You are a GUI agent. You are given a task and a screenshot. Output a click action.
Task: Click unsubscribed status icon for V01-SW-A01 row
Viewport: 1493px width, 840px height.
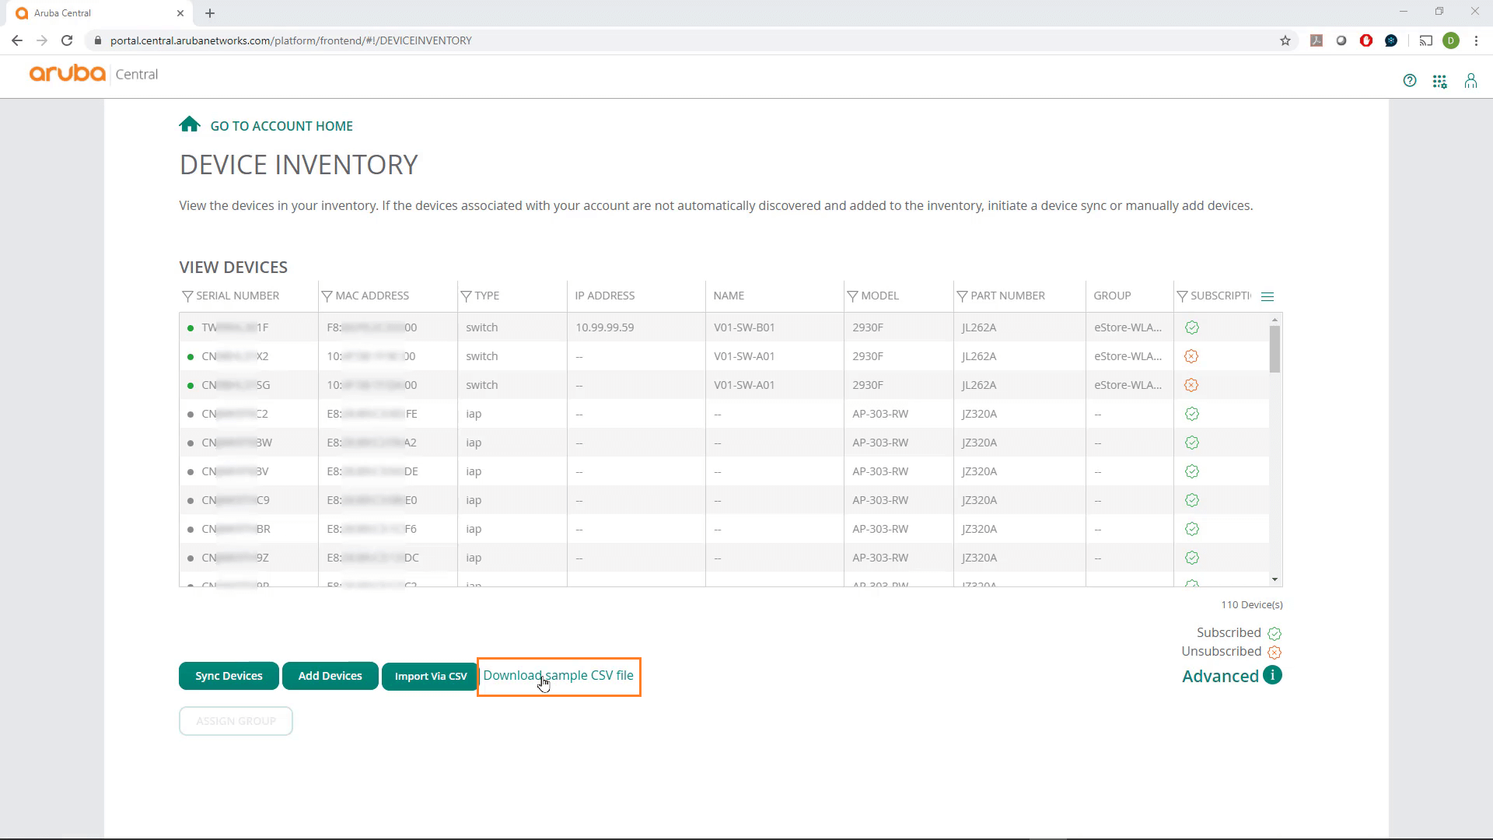(1191, 356)
